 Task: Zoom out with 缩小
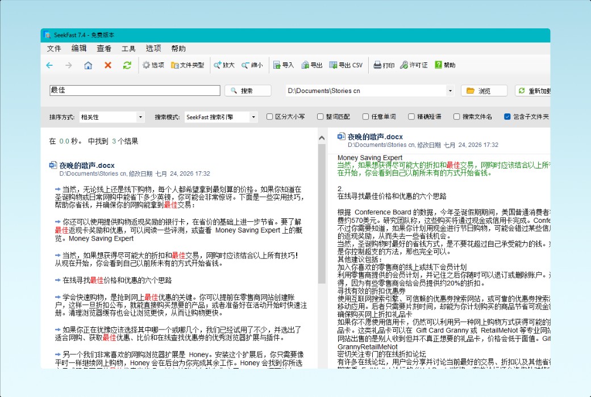[x=252, y=65]
